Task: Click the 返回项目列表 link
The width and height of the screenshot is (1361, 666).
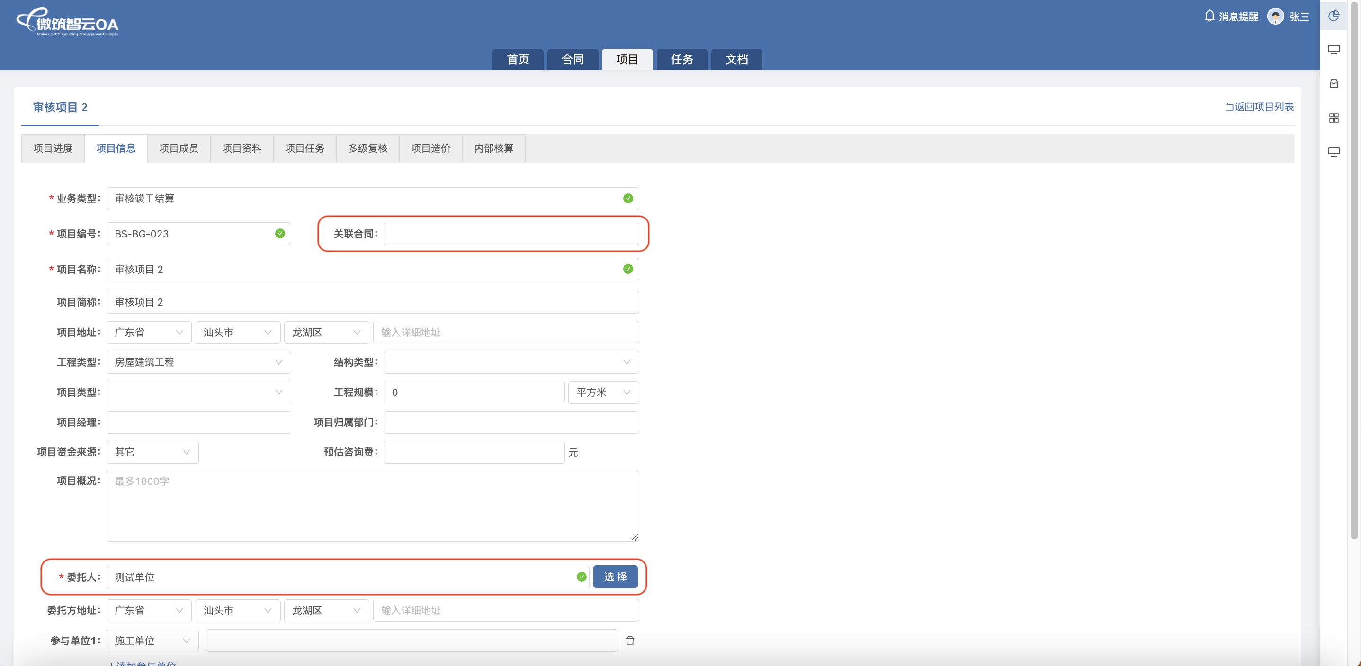Action: [1259, 106]
